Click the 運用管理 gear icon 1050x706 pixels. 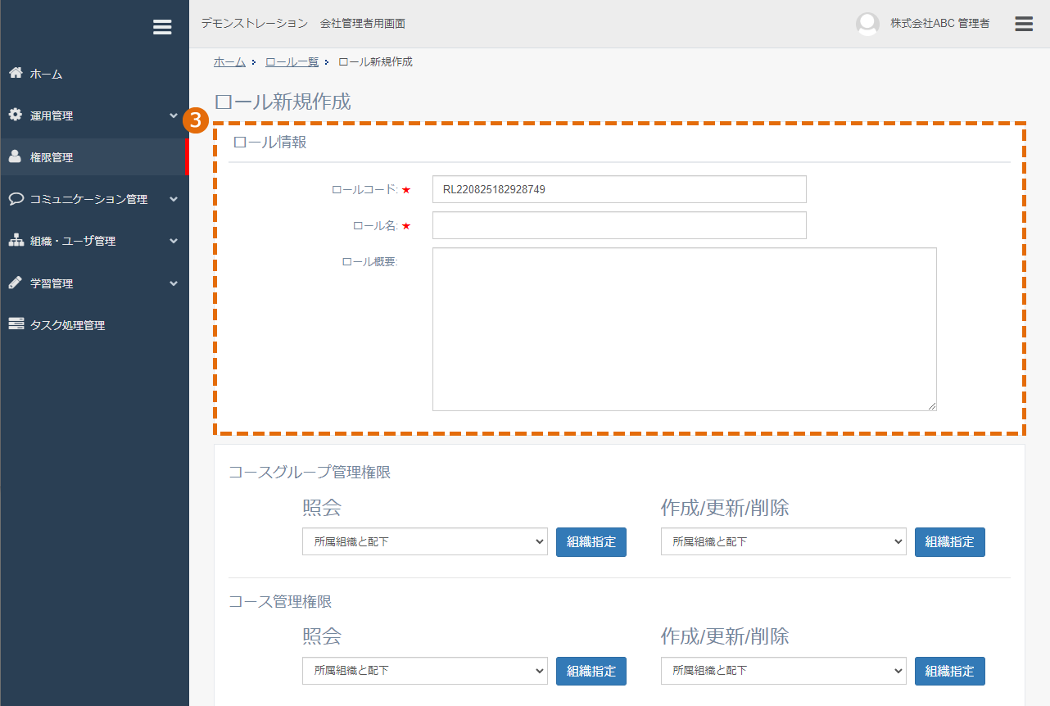16,115
